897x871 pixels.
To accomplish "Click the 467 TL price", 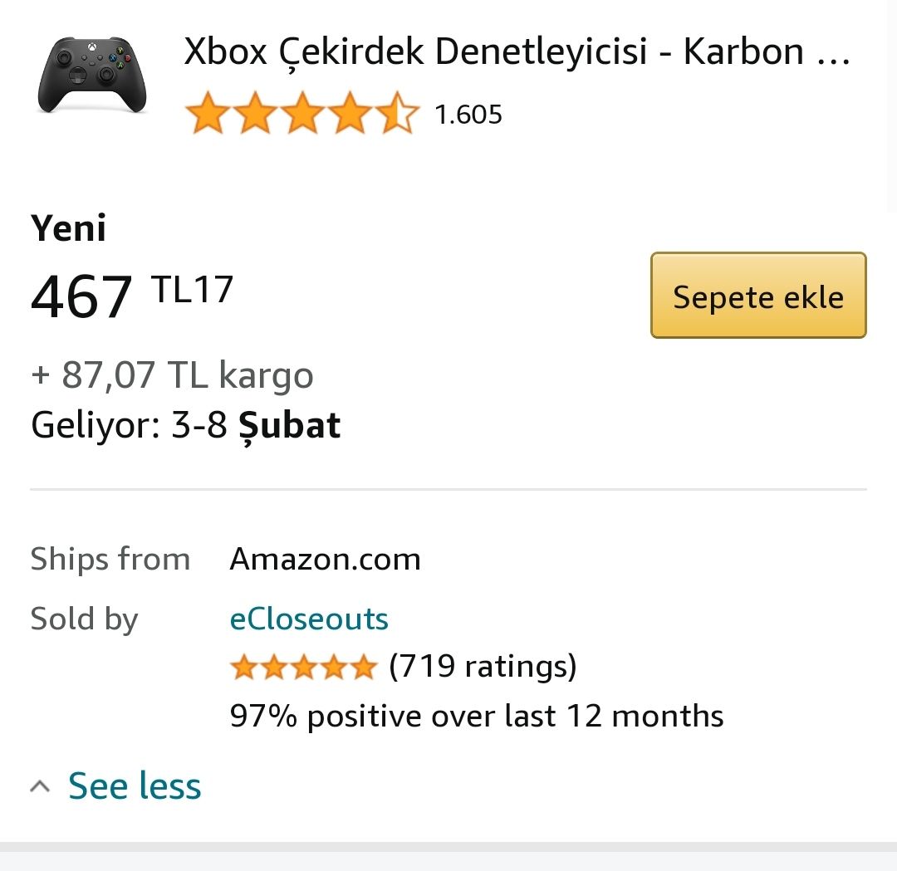I will click(131, 296).
